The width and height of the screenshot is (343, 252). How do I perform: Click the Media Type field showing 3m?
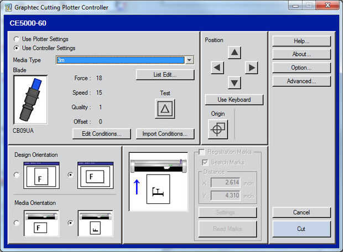pyautogui.click(x=120, y=60)
